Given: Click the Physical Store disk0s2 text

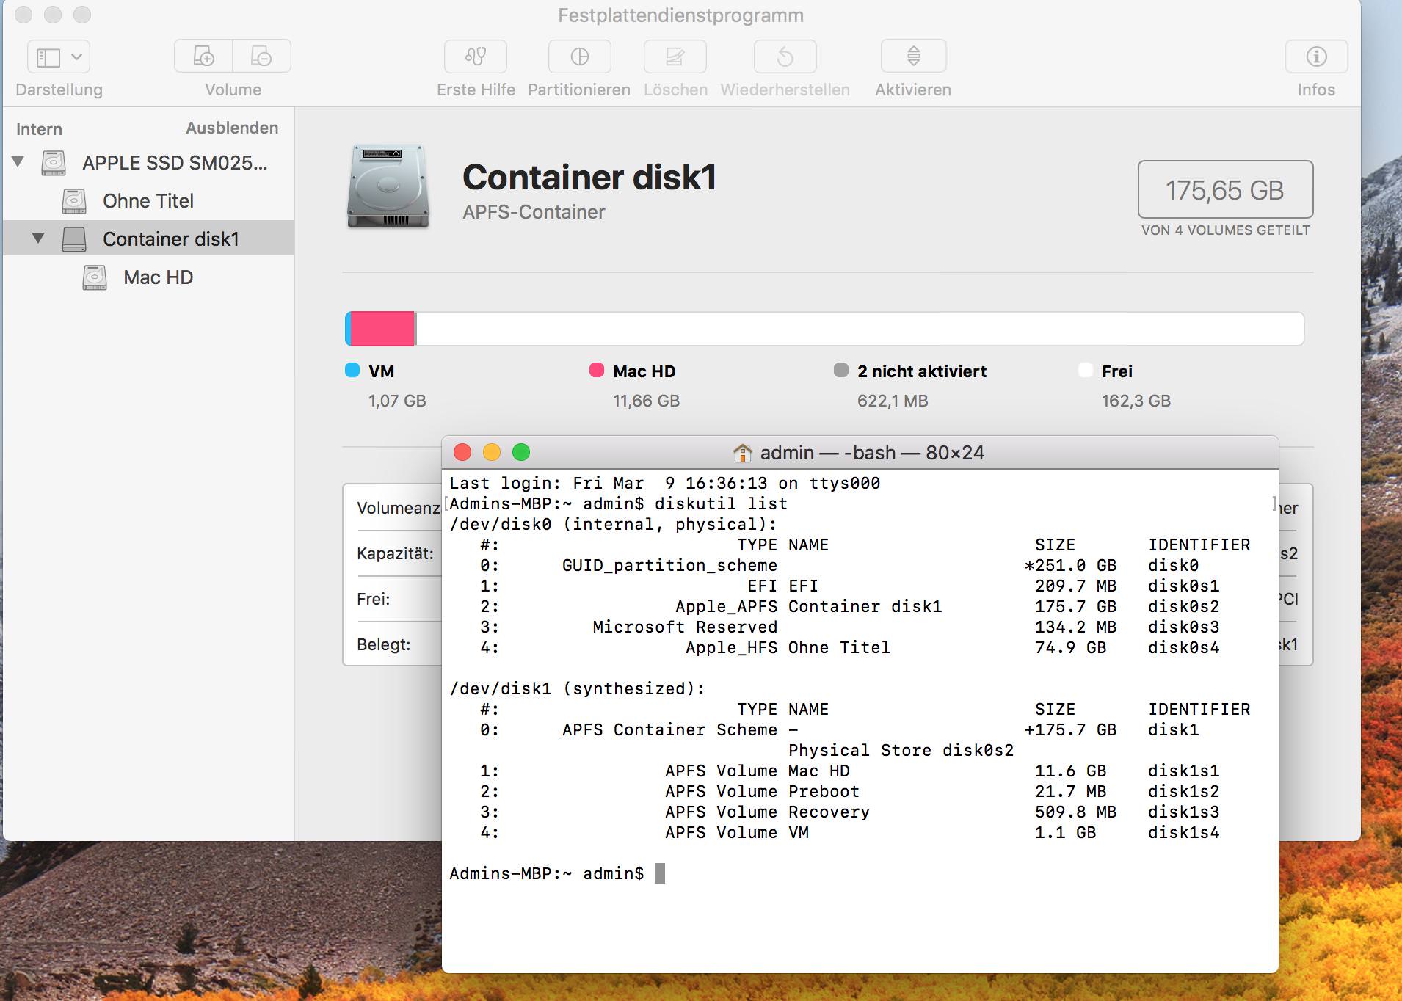Looking at the screenshot, I should click(x=901, y=750).
